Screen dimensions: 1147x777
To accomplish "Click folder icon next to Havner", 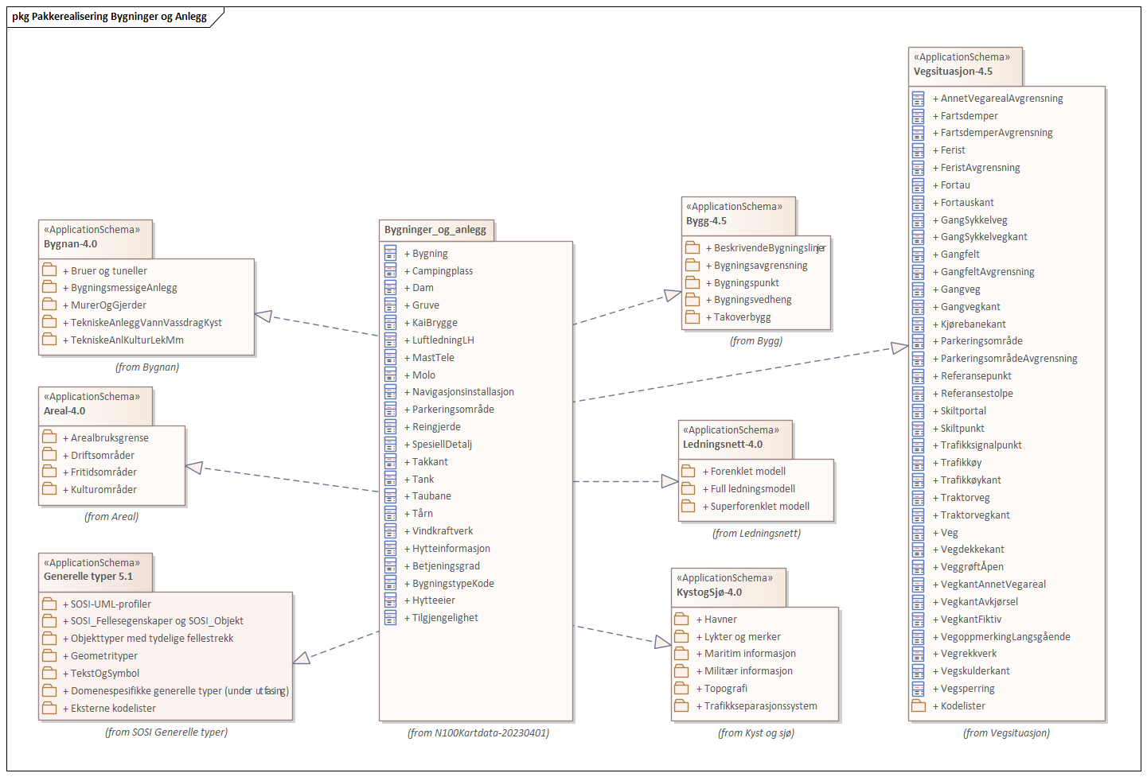I will 682,619.
